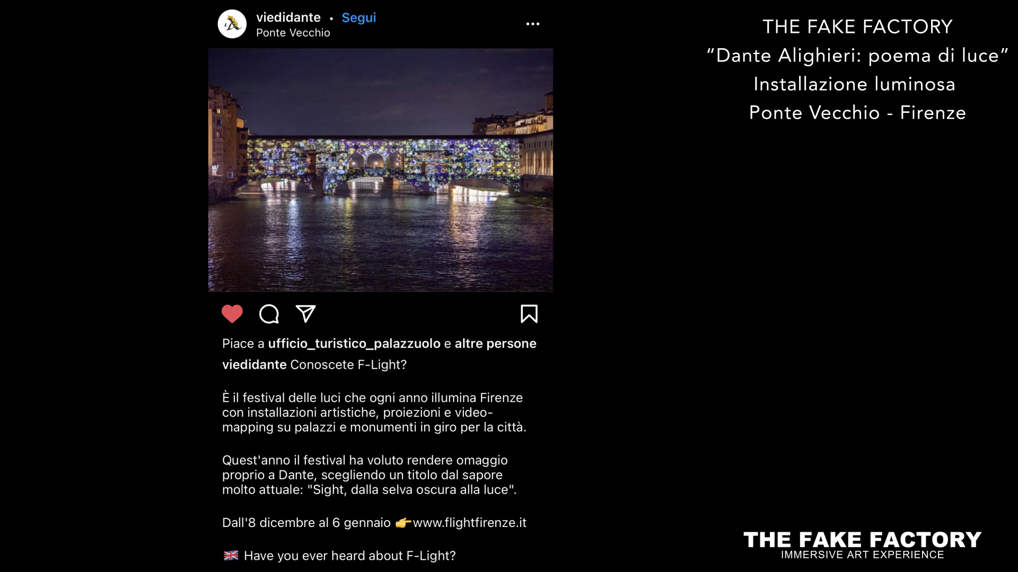This screenshot has width=1018, height=572.
Task: View the Ponte Vecchio light installation photo
Action: click(381, 170)
